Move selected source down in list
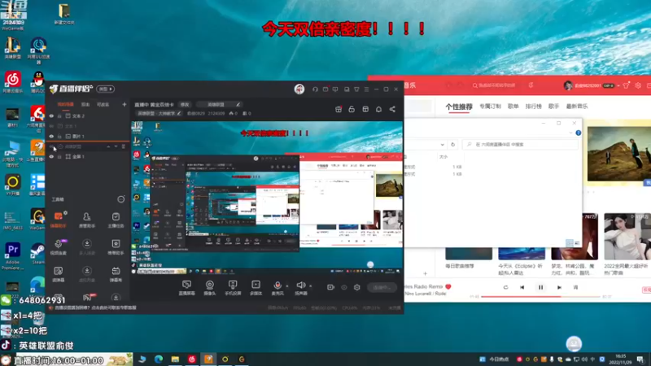651x366 pixels. 116,146
